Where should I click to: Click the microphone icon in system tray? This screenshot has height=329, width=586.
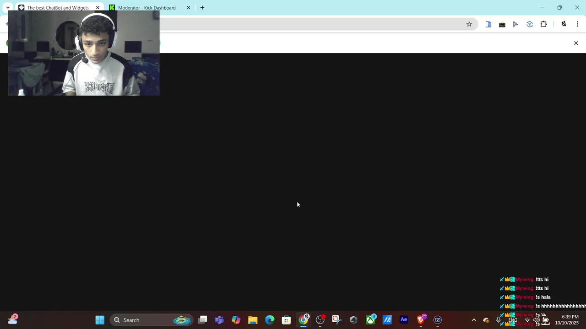498,320
